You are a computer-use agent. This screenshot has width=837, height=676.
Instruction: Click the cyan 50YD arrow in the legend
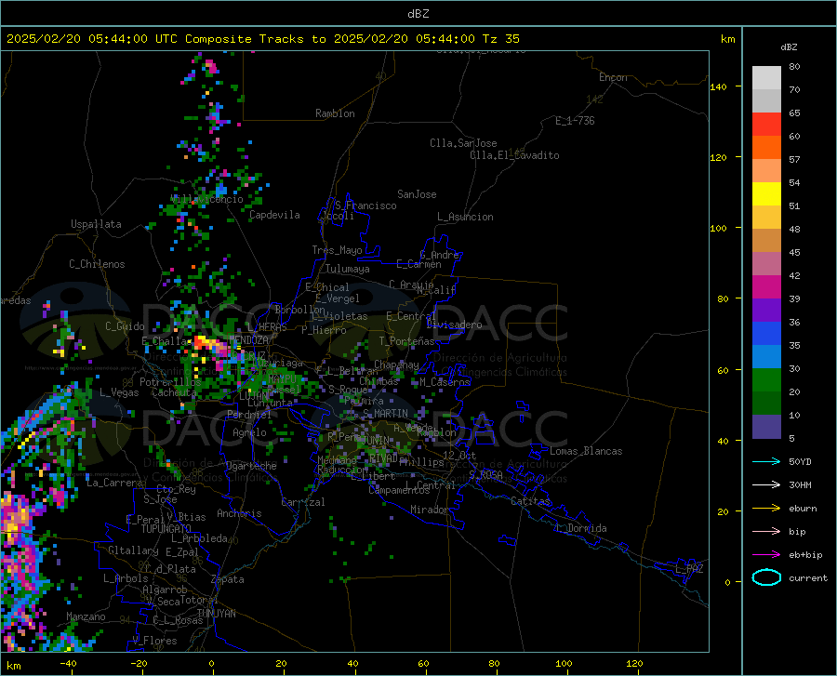pos(766,461)
